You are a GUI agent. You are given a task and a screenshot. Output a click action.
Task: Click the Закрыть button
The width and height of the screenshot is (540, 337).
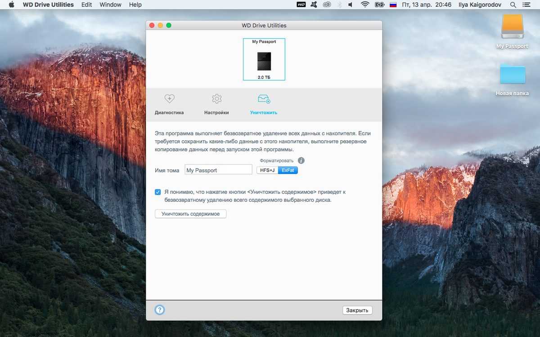coord(357,310)
